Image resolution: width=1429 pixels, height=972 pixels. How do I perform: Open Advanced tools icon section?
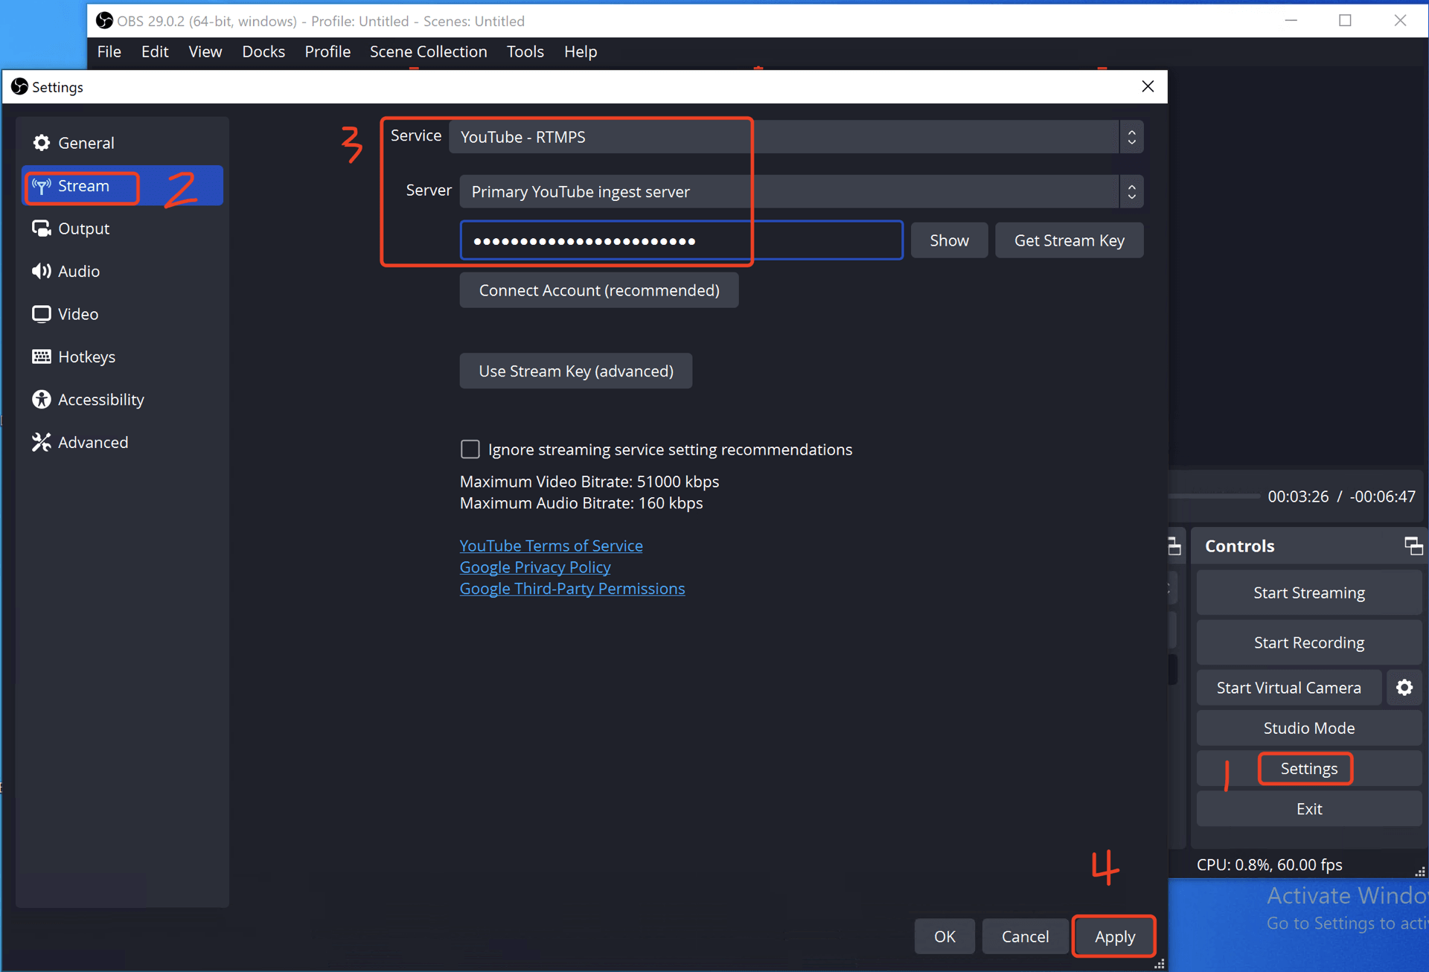[42, 442]
